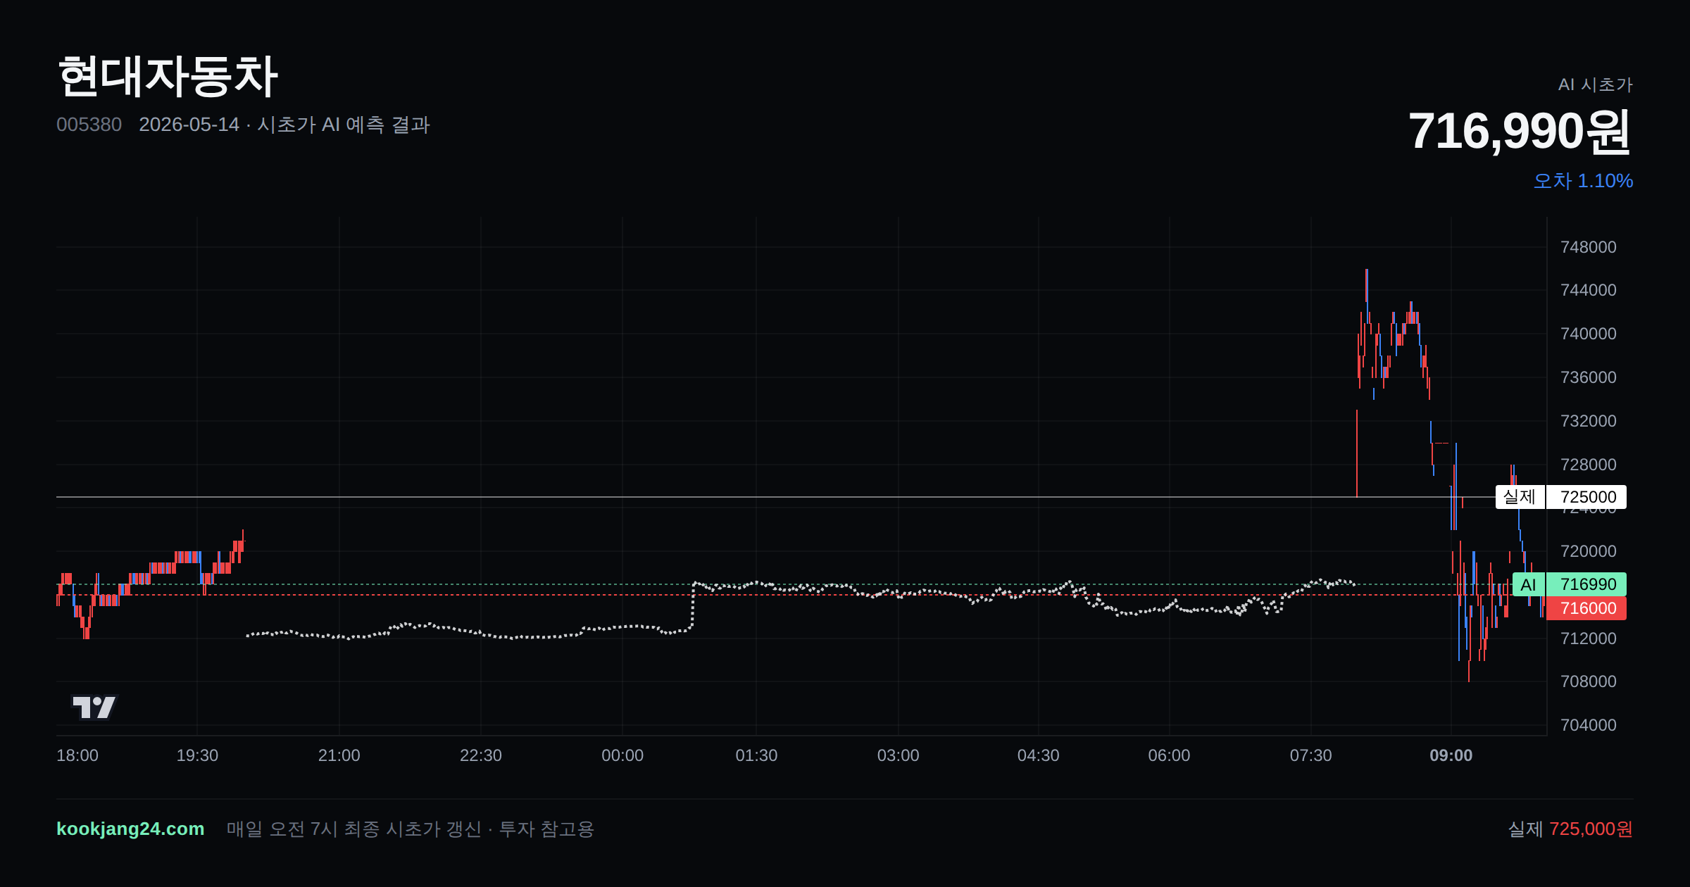
Task: Click the 732000 axis value
Action: pos(1589,421)
